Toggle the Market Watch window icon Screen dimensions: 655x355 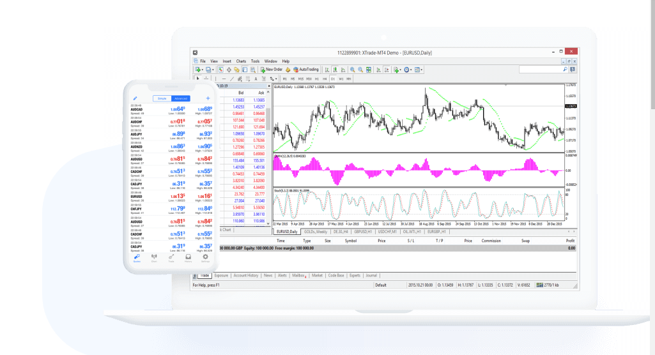[220, 70]
